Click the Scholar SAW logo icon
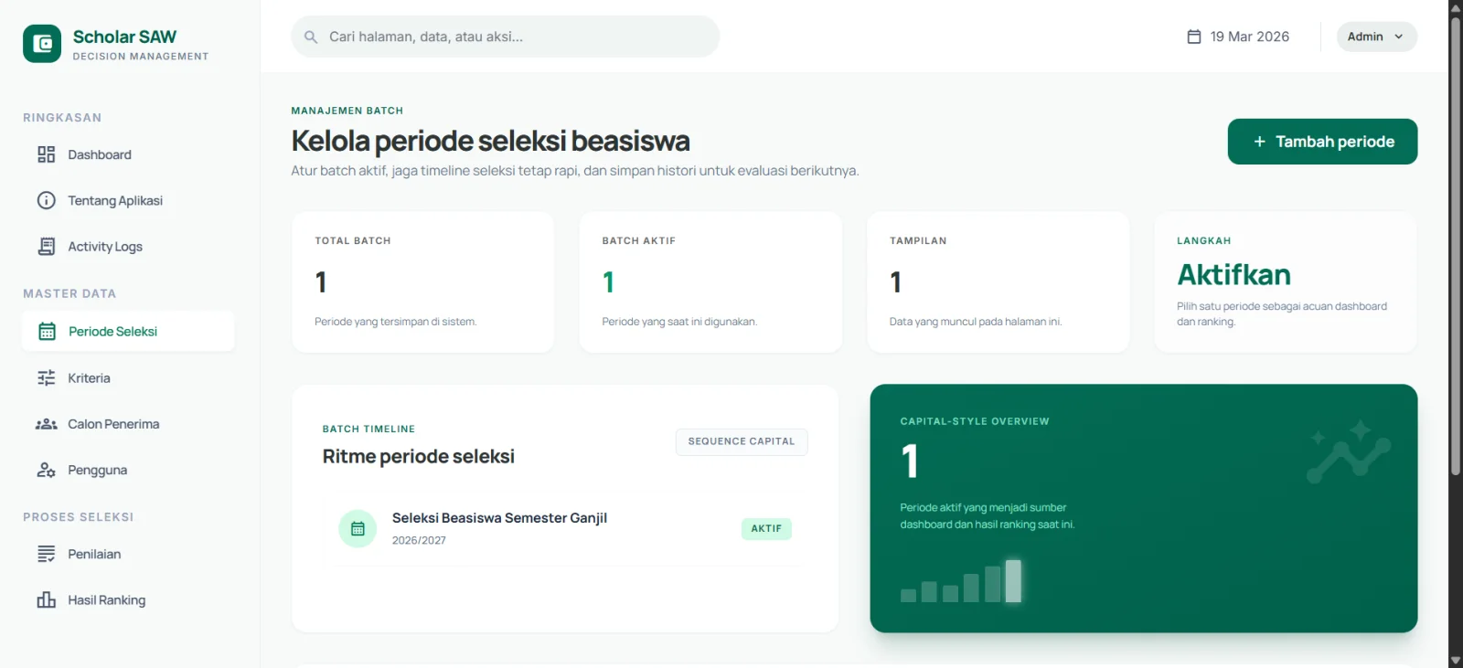1463x668 pixels. click(x=42, y=44)
